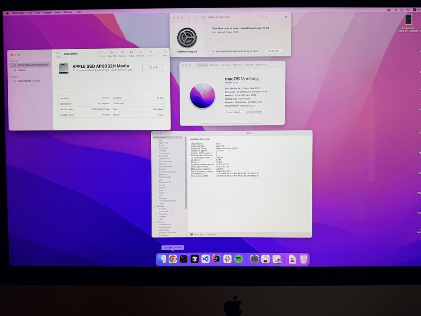Click the large Software Update gear icon

pyautogui.click(x=187, y=38)
